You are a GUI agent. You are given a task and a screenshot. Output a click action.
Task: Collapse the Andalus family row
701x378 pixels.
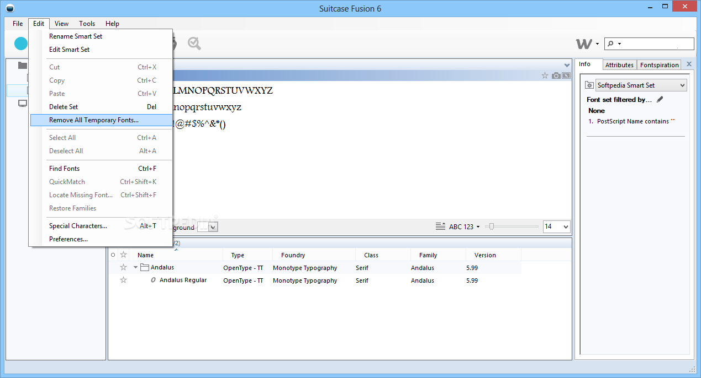(135, 268)
